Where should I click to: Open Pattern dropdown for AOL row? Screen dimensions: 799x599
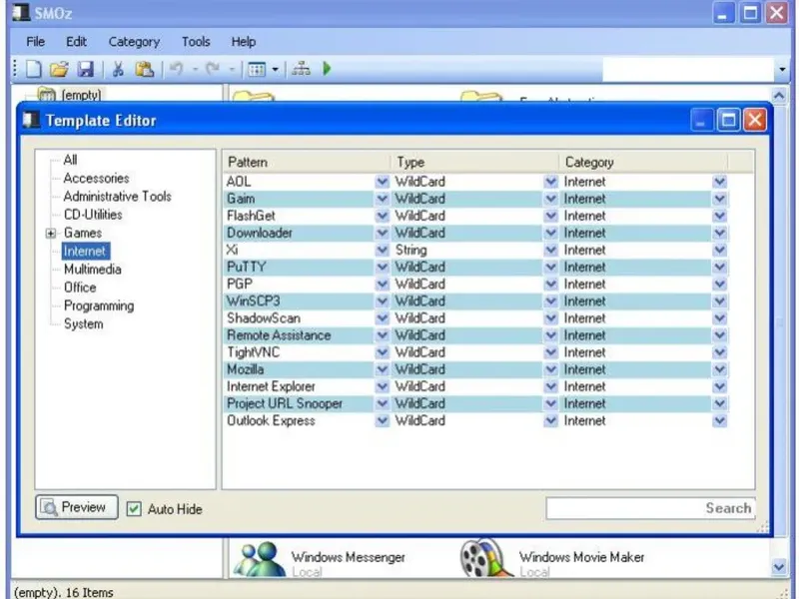[382, 182]
